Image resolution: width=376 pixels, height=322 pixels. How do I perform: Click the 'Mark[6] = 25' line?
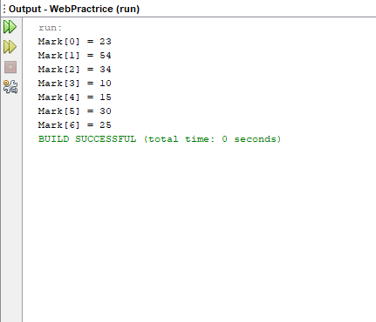pyautogui.click(x=75, y=125)
